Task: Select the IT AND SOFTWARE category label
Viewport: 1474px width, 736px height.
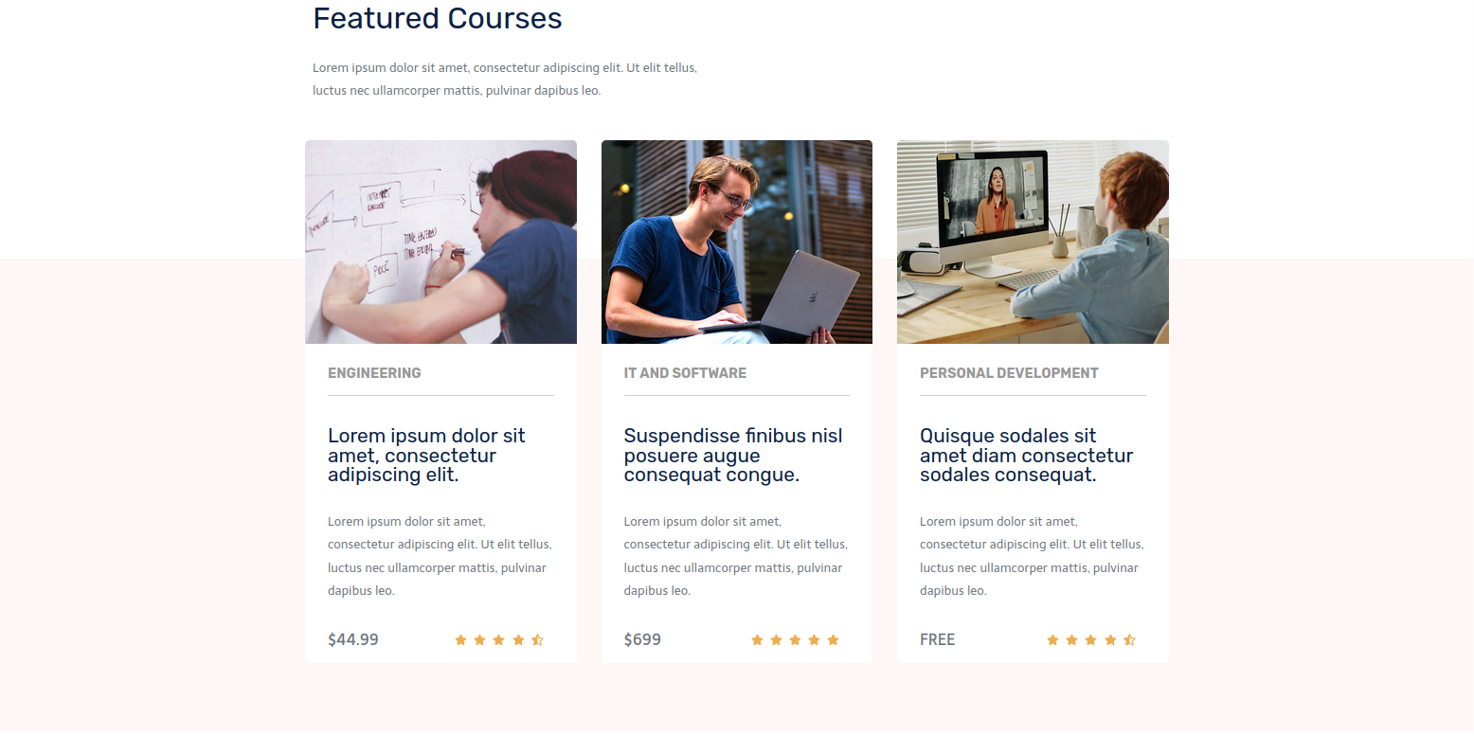Action: tap(685, 373)
